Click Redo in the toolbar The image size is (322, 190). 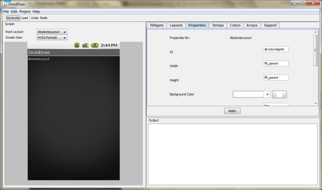(44, 18)
